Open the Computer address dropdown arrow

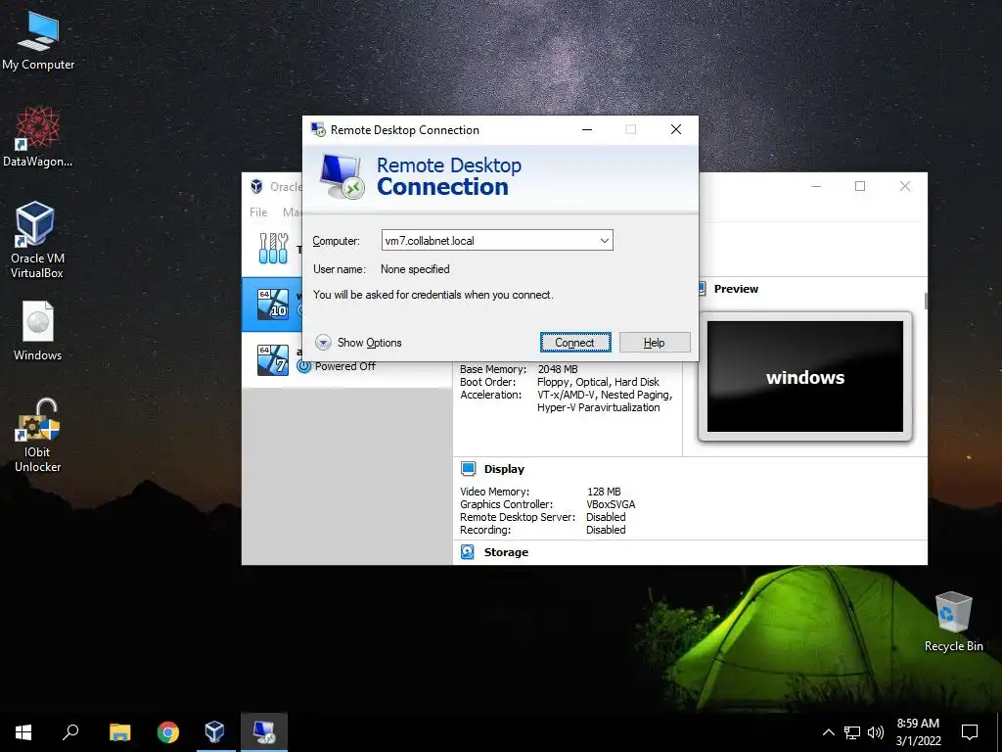(604, 241)
